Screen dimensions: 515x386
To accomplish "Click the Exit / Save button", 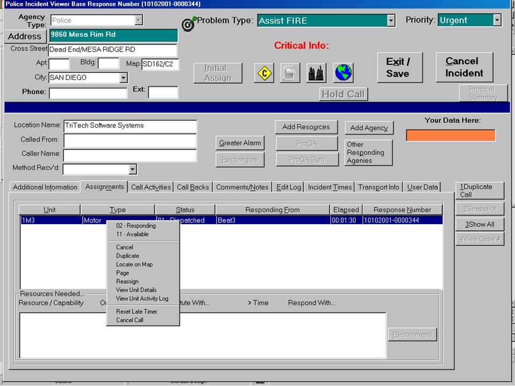I will pyautogui.click(x=399, y=68).
